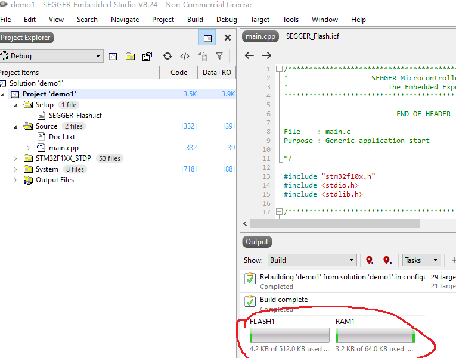Open the Help menu

coord(358,20)
